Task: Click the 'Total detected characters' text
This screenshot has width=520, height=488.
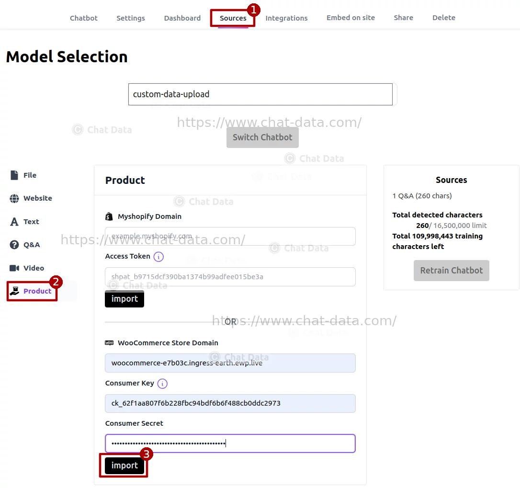Action: coord(437,215)
